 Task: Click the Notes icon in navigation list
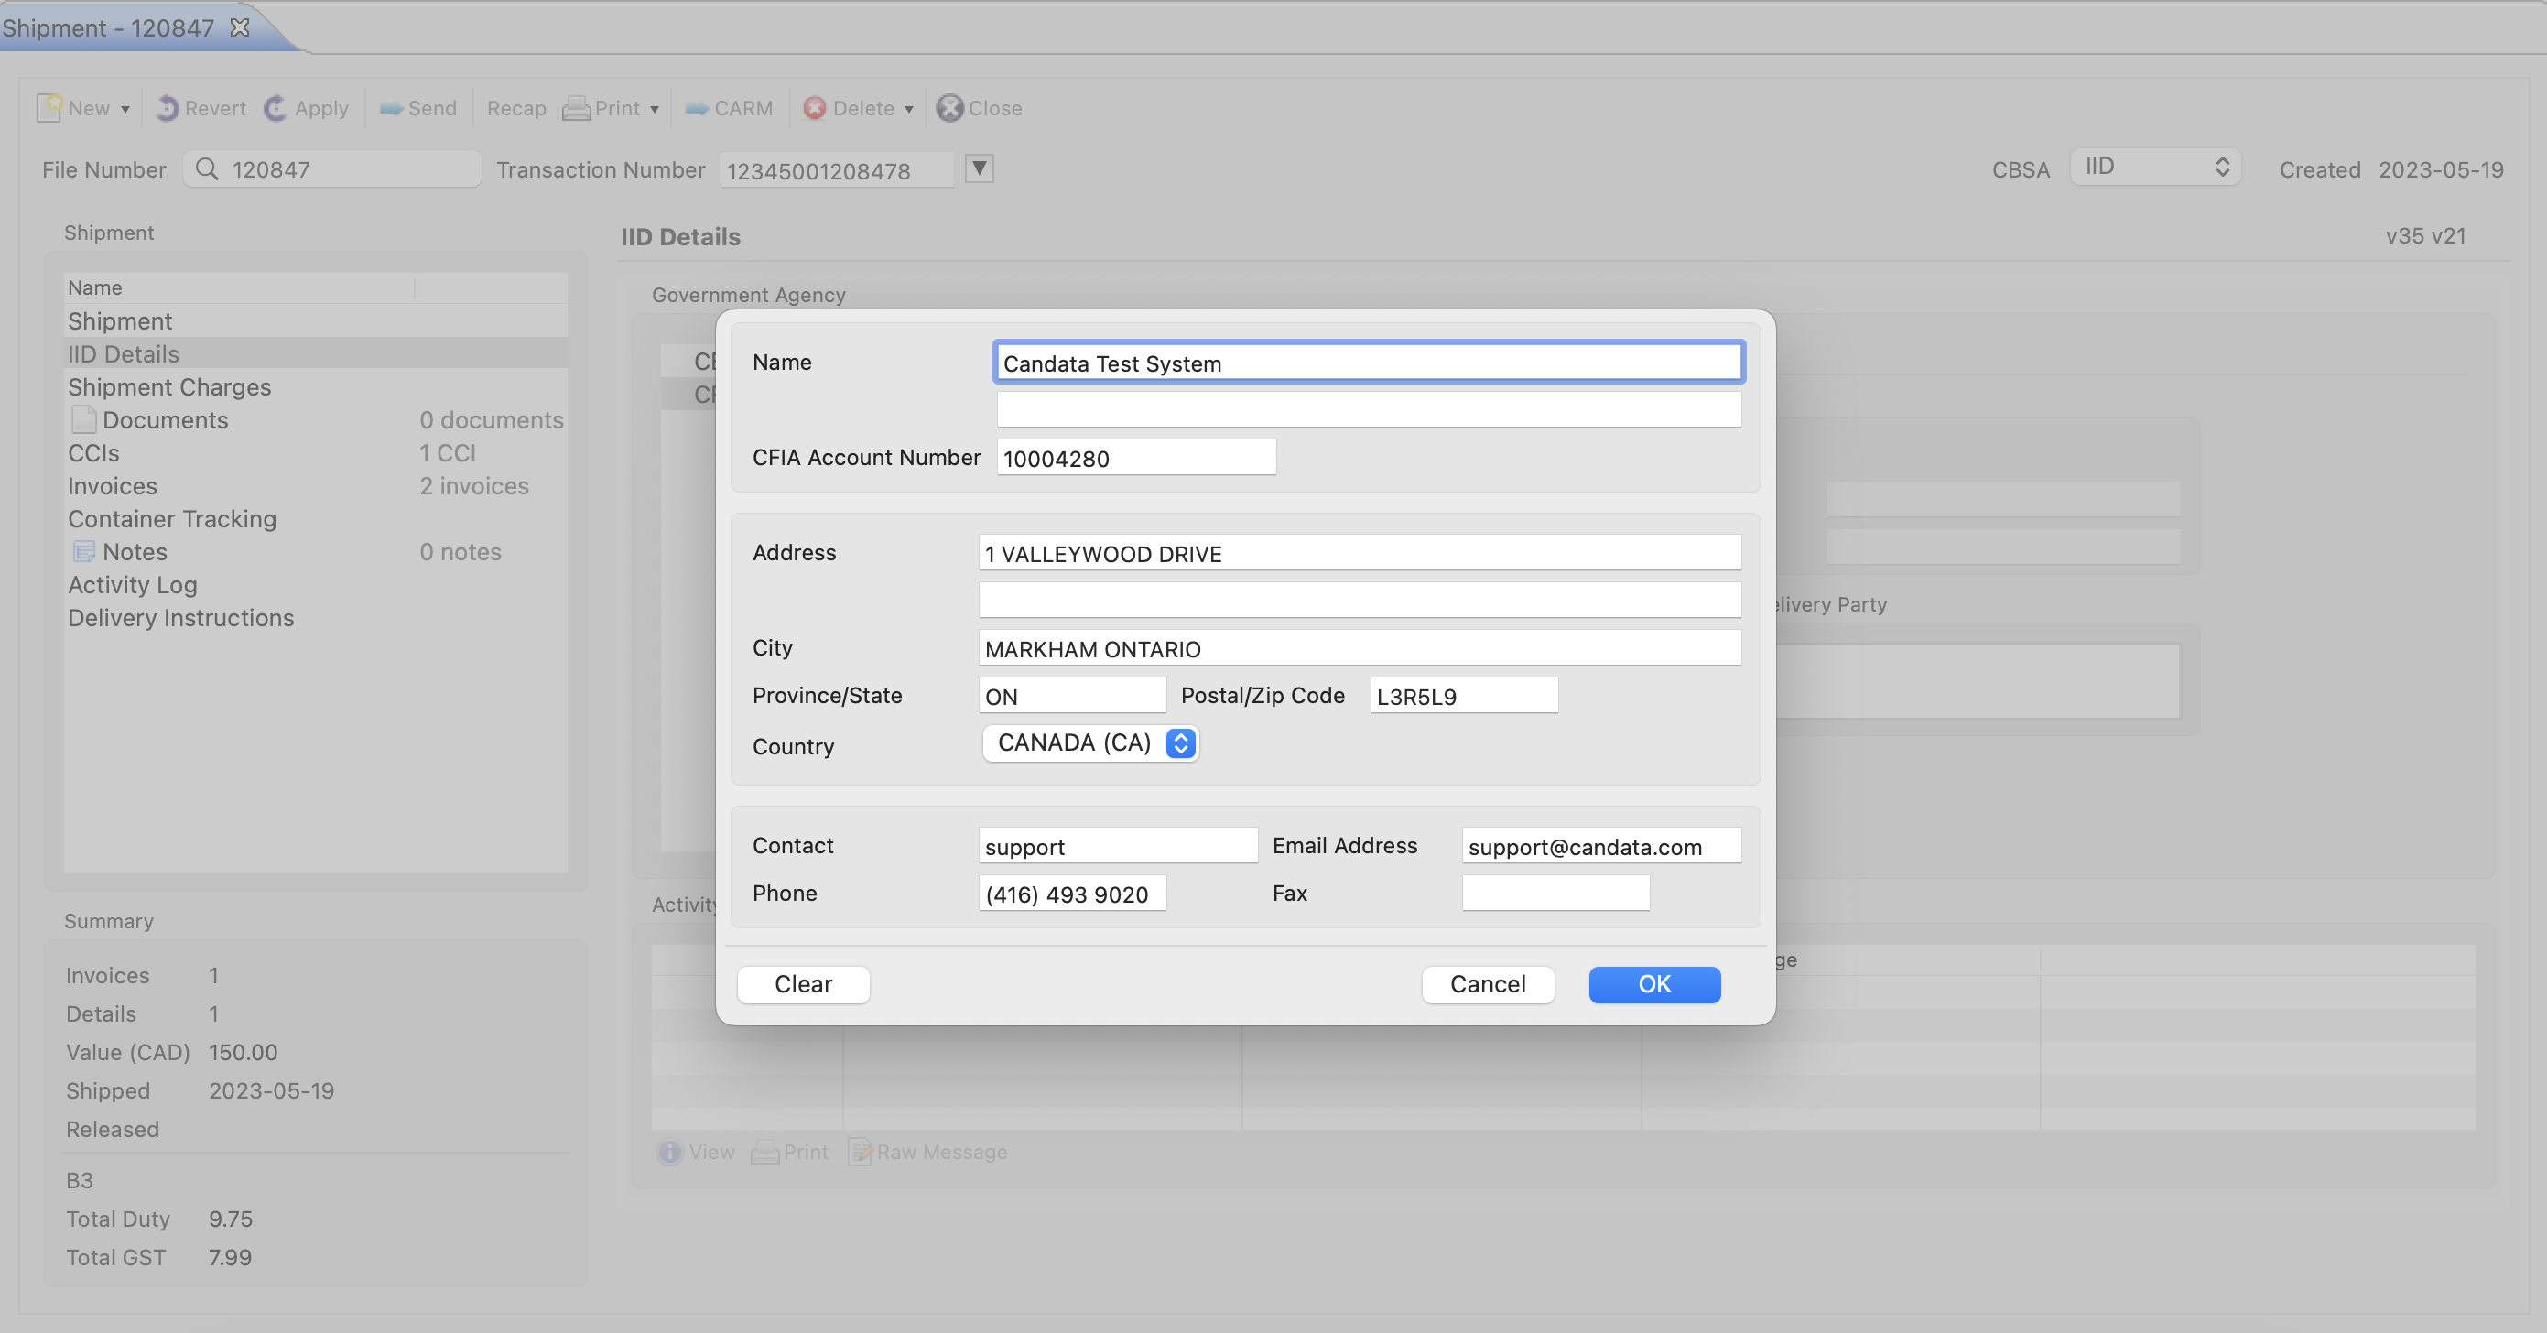84,552
